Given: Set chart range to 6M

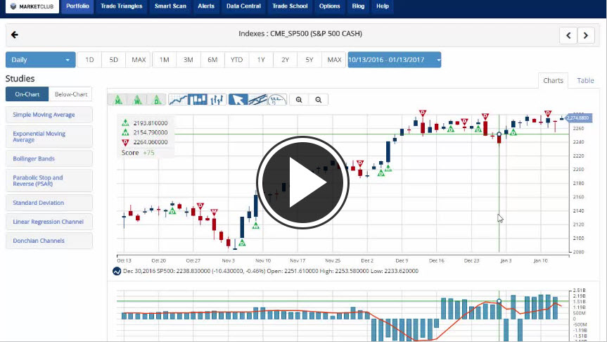Looking at the screenshot, I should [x=212, y=60].
